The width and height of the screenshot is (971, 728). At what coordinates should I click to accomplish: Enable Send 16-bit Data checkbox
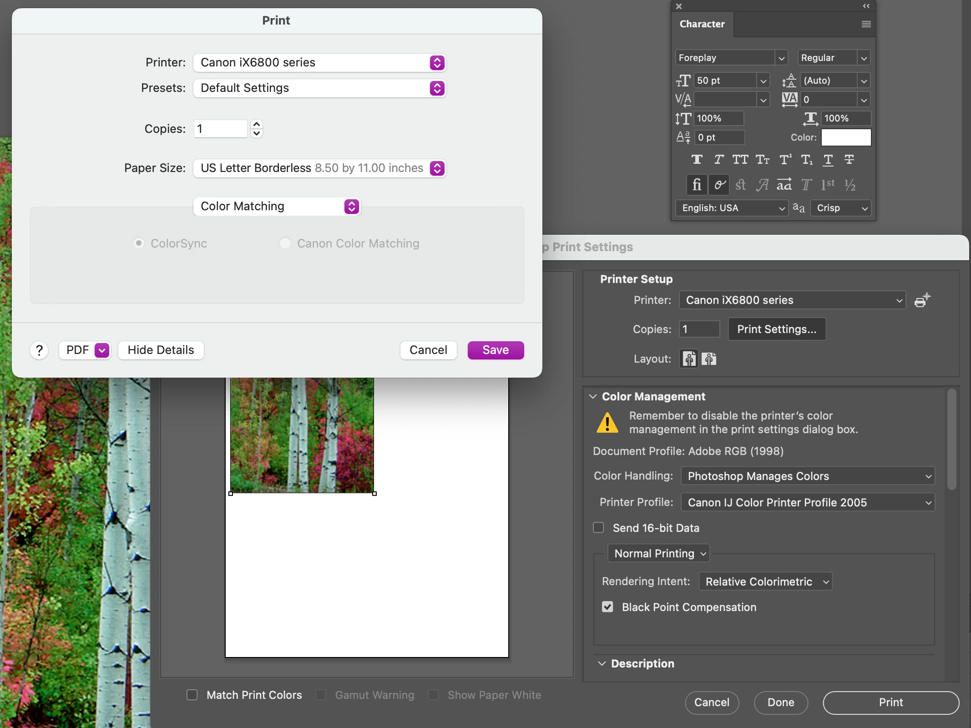tap(599, 528)
